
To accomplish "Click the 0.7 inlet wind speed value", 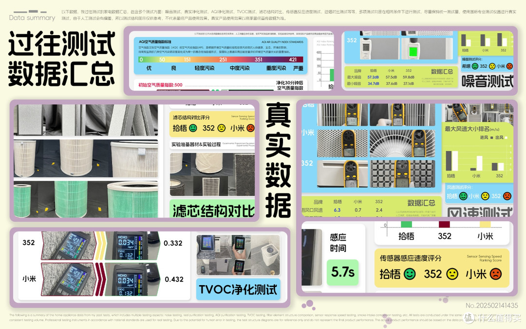I will click(x=358, y=210).
